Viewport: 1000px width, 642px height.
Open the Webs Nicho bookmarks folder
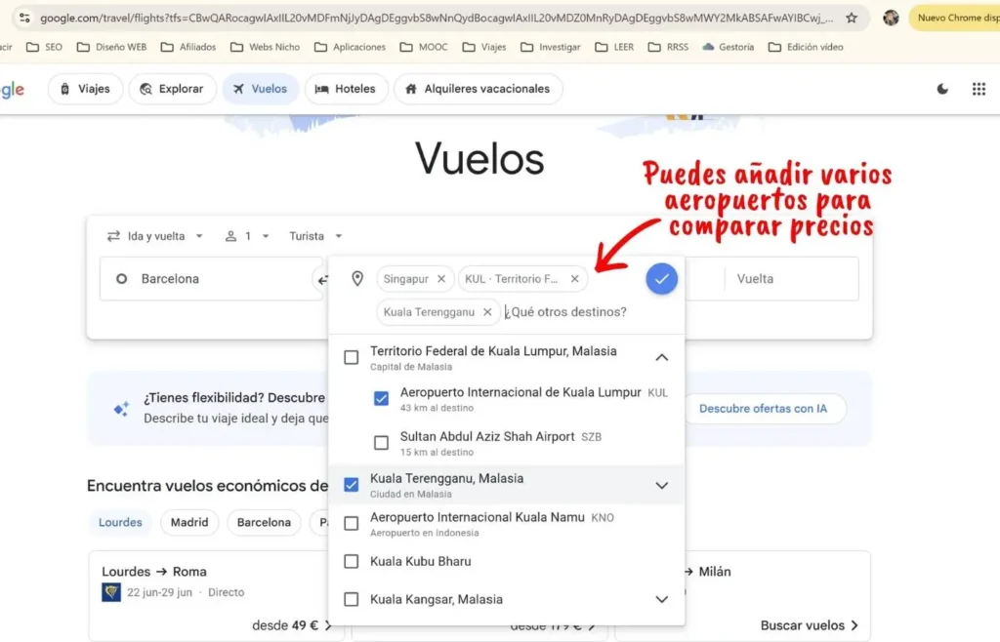pos(265,47)
